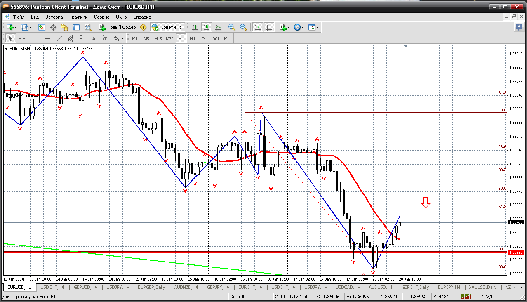Show the Terminal window icon
This screenshot has width=527, height=302.
[76, 27]
